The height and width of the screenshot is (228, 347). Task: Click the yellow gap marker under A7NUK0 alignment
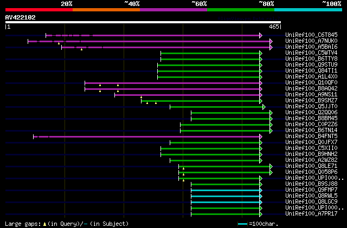pyautogui.click(x=59, y=43)
